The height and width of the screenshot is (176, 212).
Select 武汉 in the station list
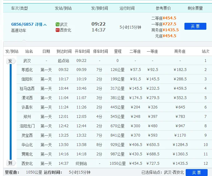[27, 61]
